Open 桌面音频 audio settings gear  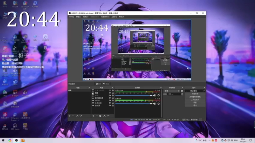click(x=158, y=104)
